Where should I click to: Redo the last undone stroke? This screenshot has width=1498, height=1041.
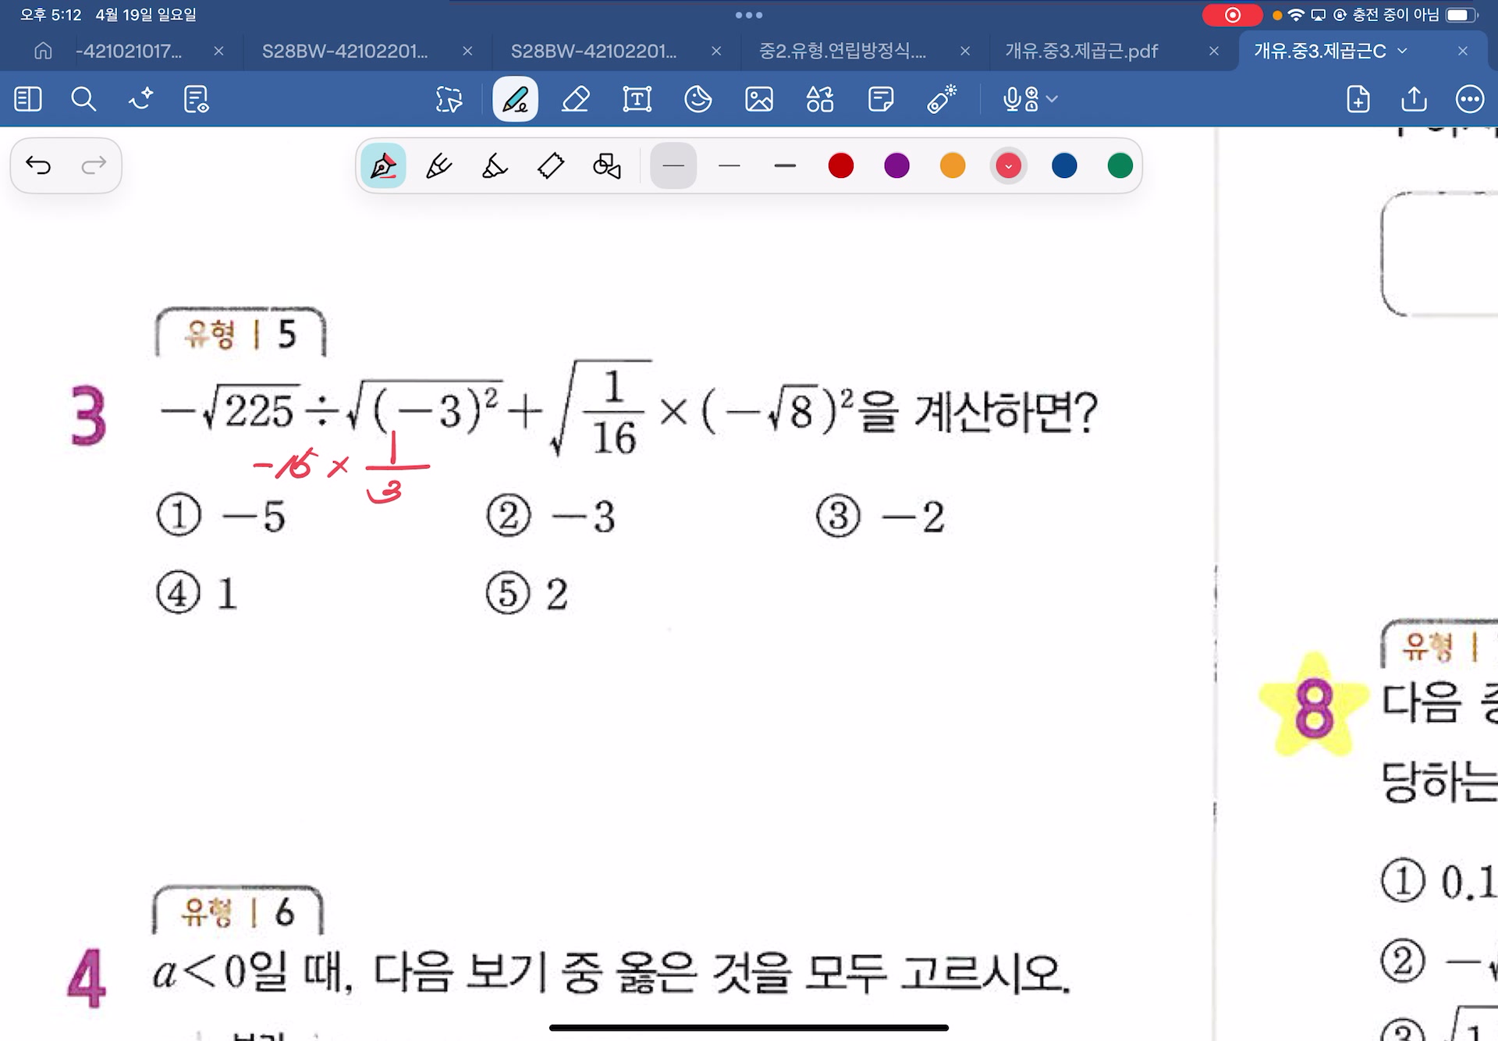(94, 165)
